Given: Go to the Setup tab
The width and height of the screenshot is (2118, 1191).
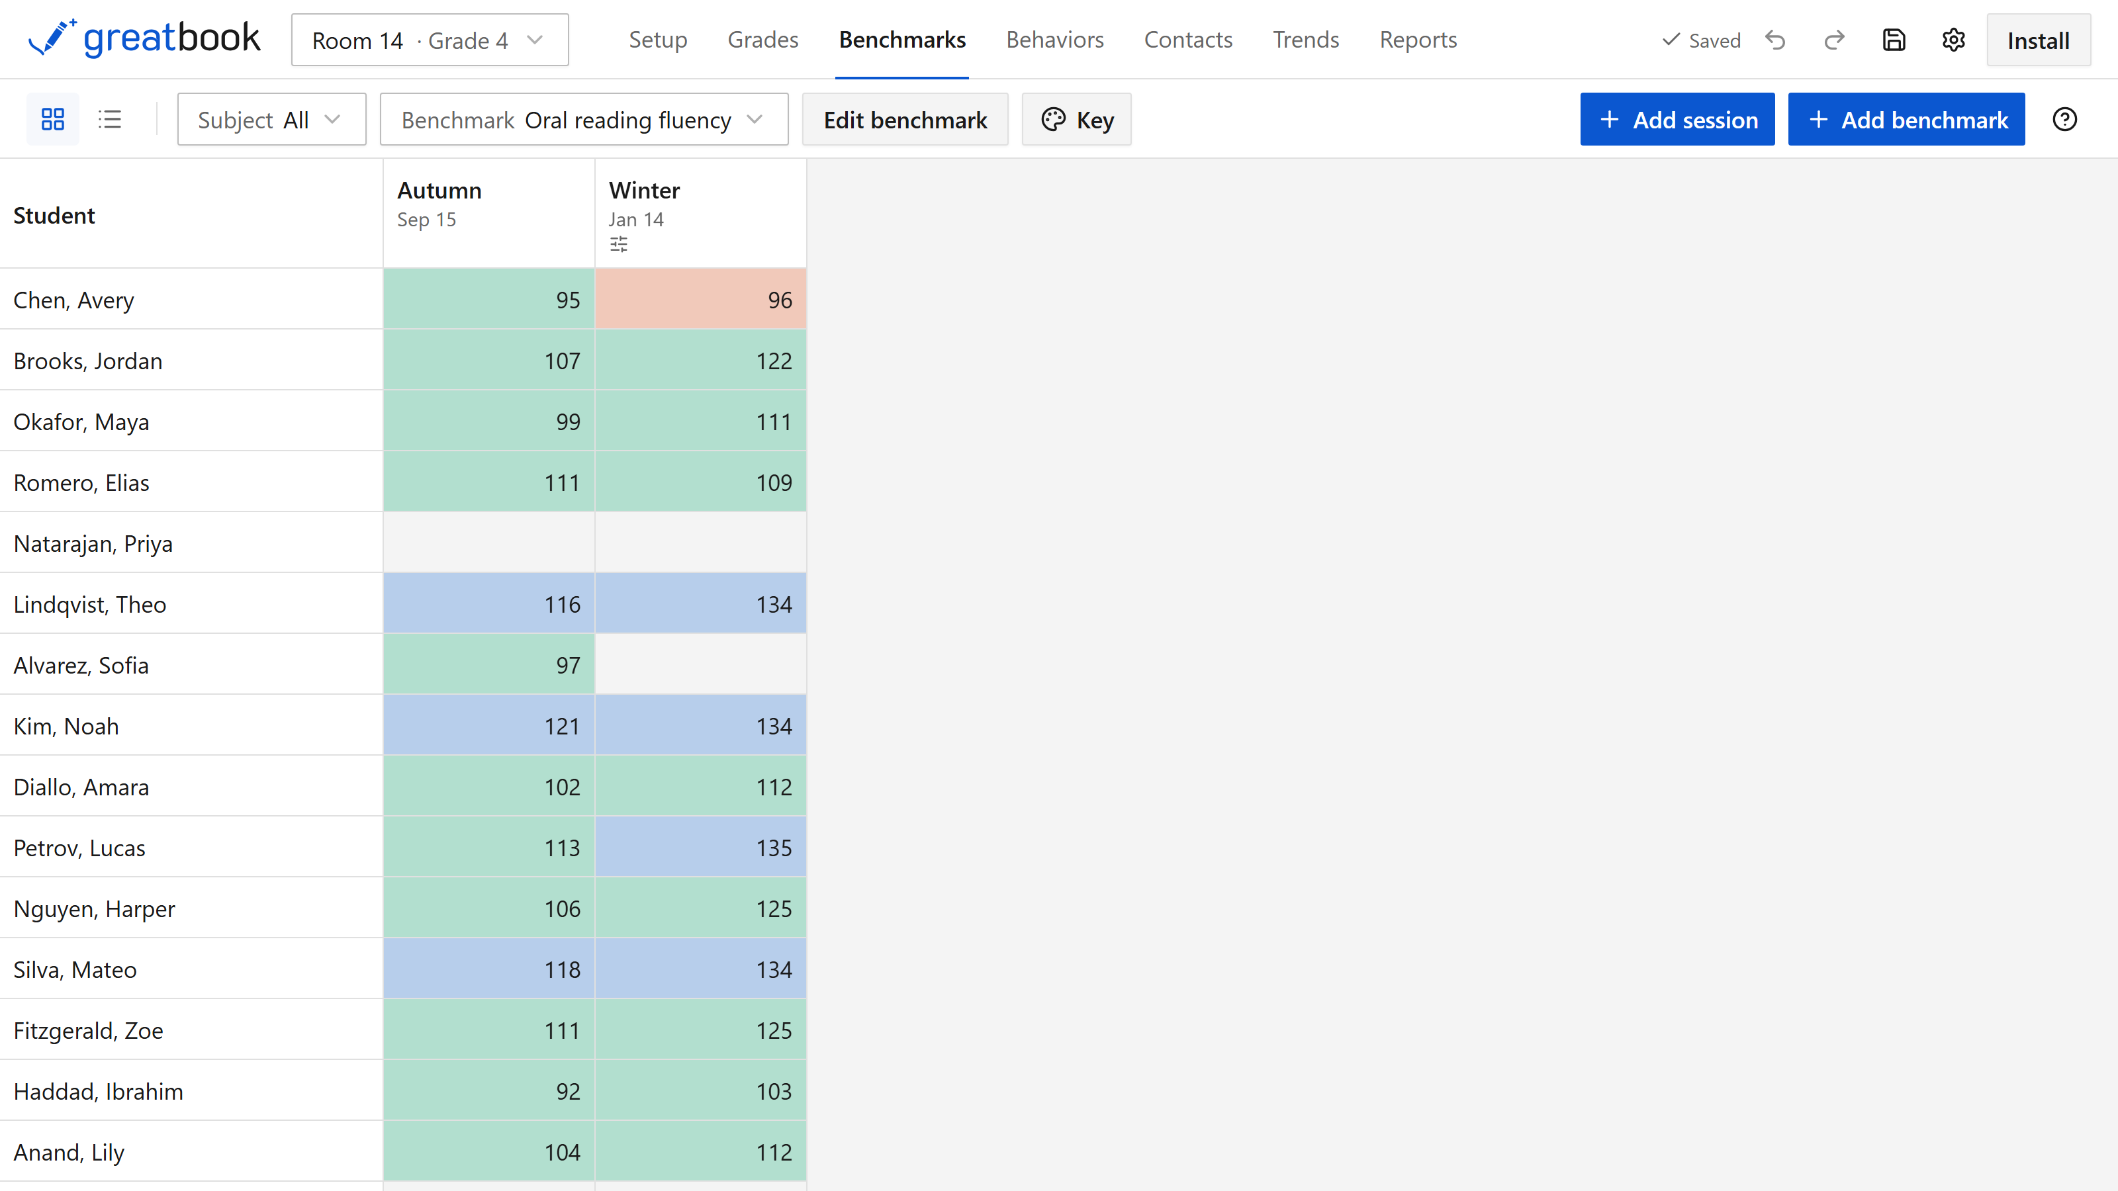Looking at the screenshot, I should pyautogui.click(x=658, y=40).
